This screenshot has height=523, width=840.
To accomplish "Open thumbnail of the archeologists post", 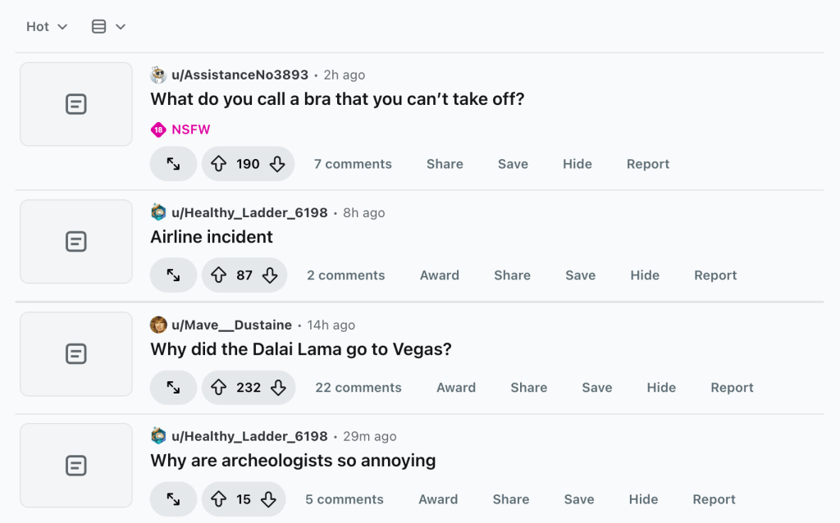I will pyautogui.click(x=76, y=466).
